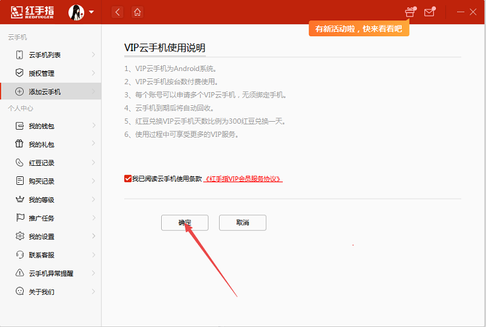Expand the account dropdown arrow beside avatar

(x=91, y=12)
